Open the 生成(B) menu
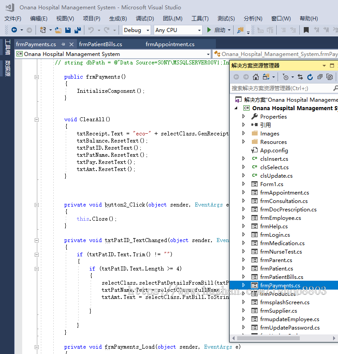This screenshot has height=354, width=338. coord(118,19)
